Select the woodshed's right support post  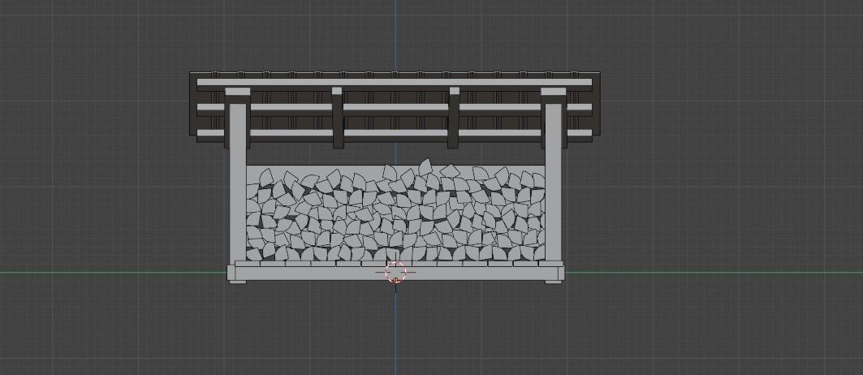pos(553,181)
